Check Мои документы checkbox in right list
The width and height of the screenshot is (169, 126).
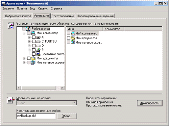pyautogui.click(x=69, y=38)
